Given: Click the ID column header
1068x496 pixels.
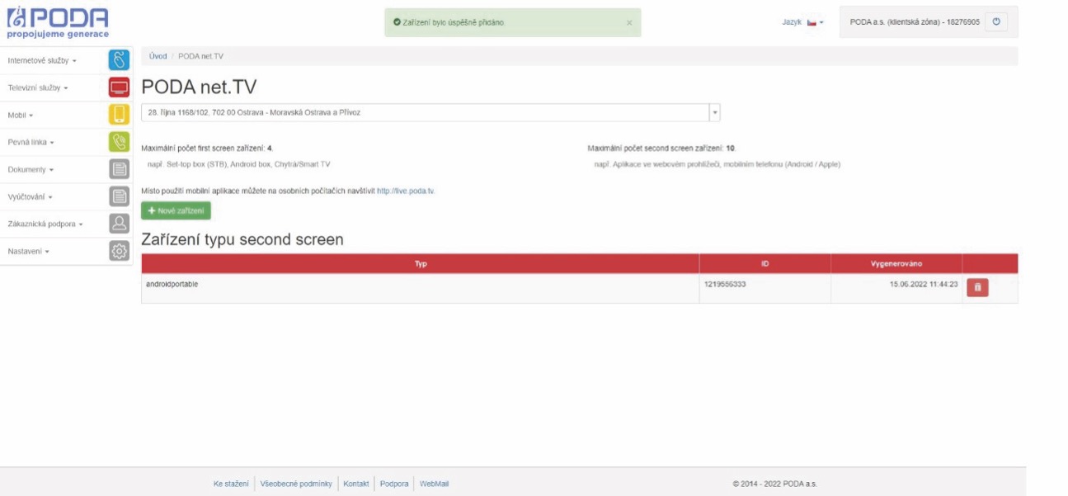Looking at the screenshot, I should tap(765, 263).
